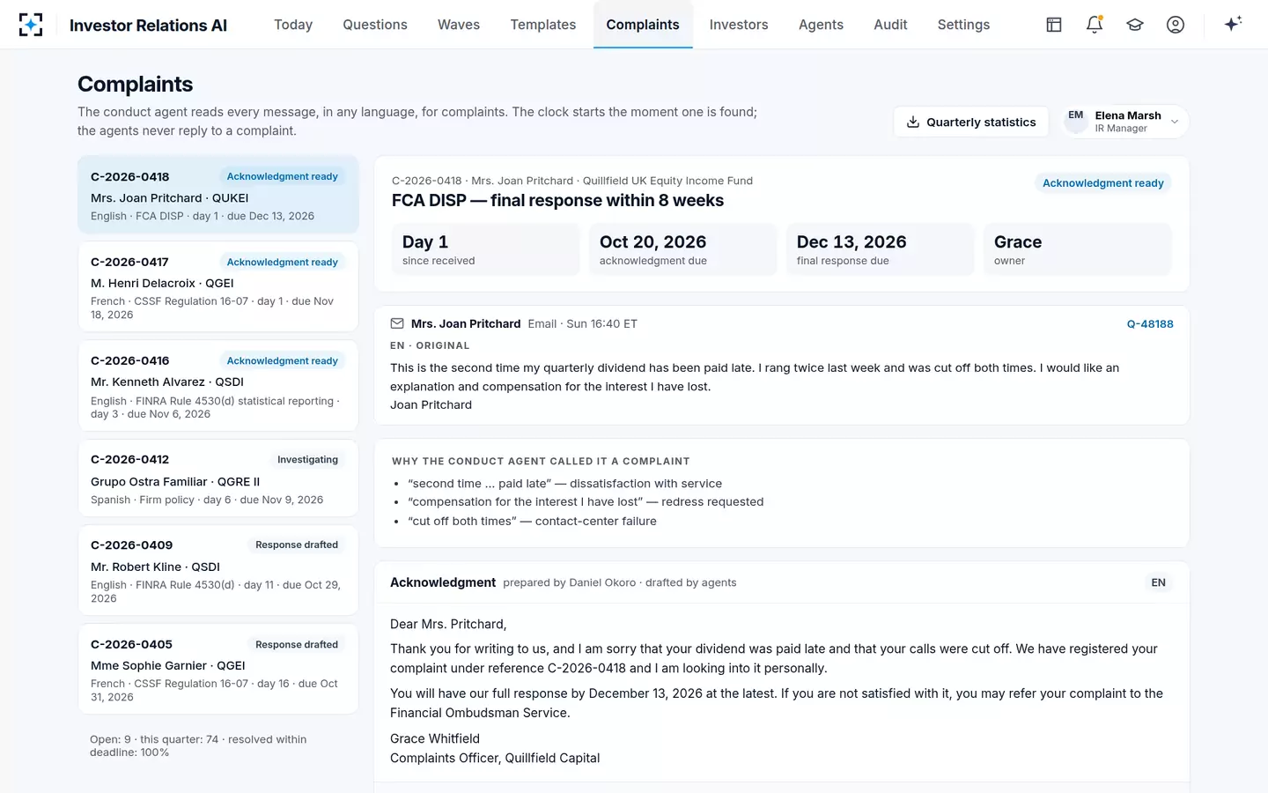The height and width of the screenshot is (793, 1268).
Task: Click the FCA DISP final response heading
Action: 557,201
